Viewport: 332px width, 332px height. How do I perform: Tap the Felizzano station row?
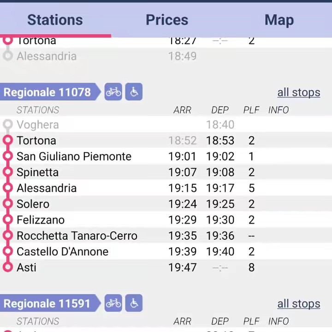click(41, 220)
